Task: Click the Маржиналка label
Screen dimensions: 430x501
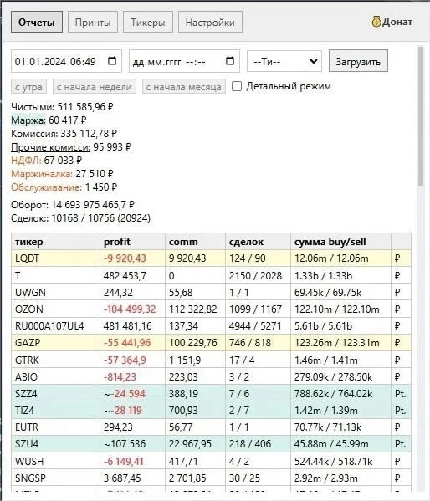Action: (x=42, y=174)
